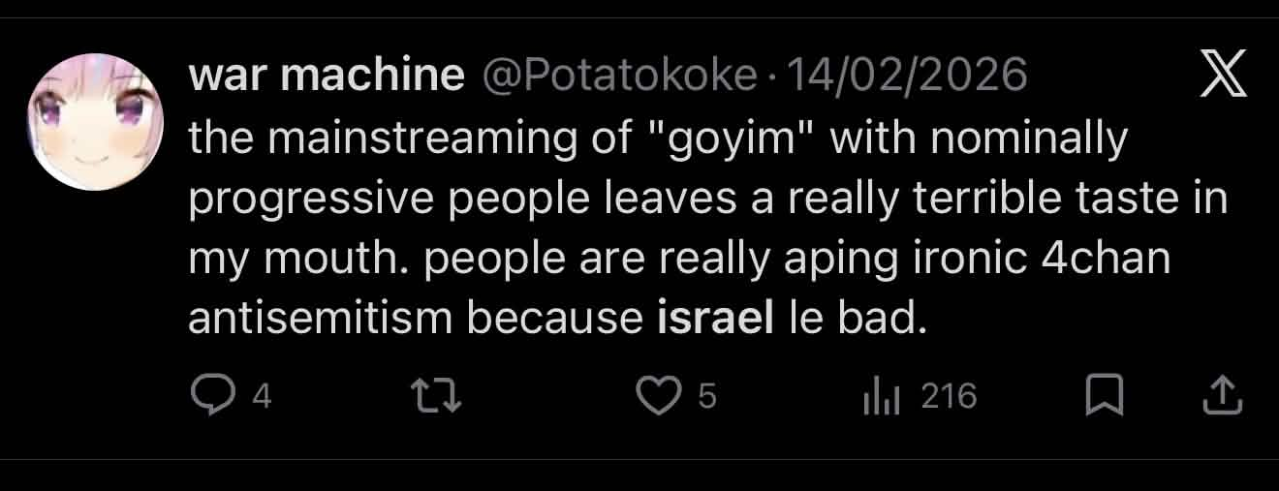Screen dimensions: 1279x491
Task: Open the "war machine" display name profile
Action: (327, 76)
